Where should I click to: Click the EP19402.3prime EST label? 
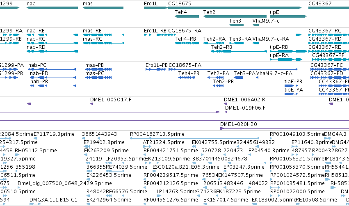(x=104, y=142)
